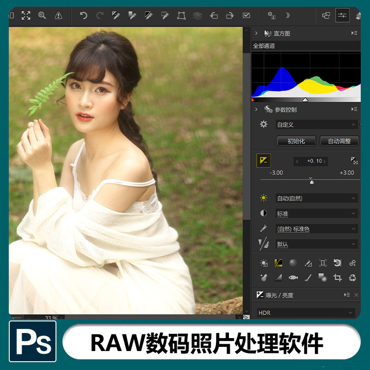Toggle the paint tube color tool
This screenshot has height=370, width=370.
(x=308, y=263)
